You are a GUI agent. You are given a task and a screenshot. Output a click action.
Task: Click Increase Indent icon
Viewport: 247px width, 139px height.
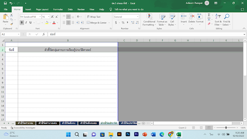coord(82,22)
